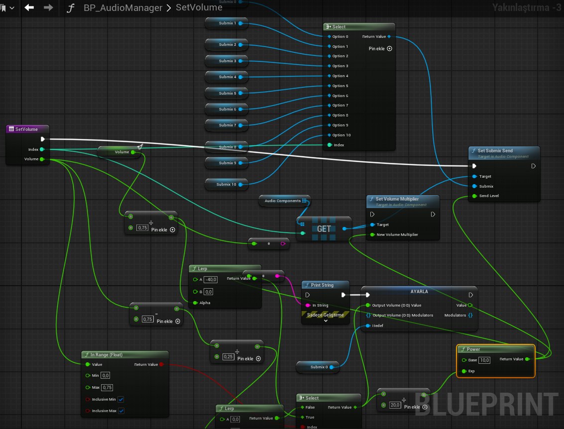Image resolution: width=564 pixels, height=429 pixels.
Task: Click the Hedef pin on AYARLA node
Action: [367, 326]
